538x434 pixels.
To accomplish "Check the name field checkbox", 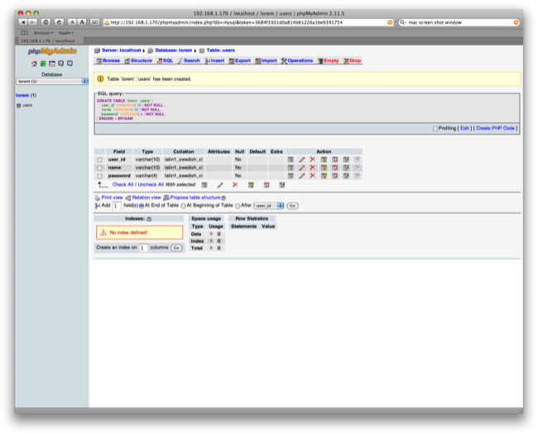I will click(99, 168).
